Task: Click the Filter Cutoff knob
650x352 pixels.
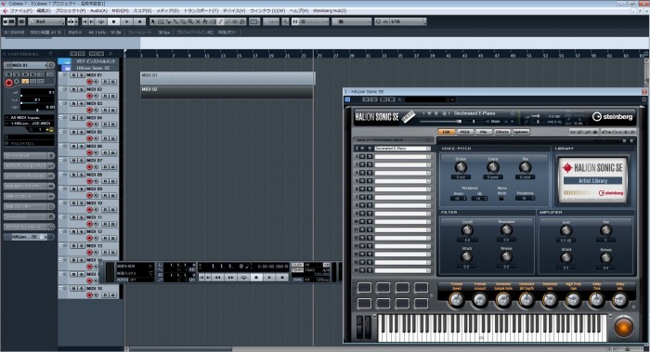Action: pyautogui.click(x=467, y=230)
